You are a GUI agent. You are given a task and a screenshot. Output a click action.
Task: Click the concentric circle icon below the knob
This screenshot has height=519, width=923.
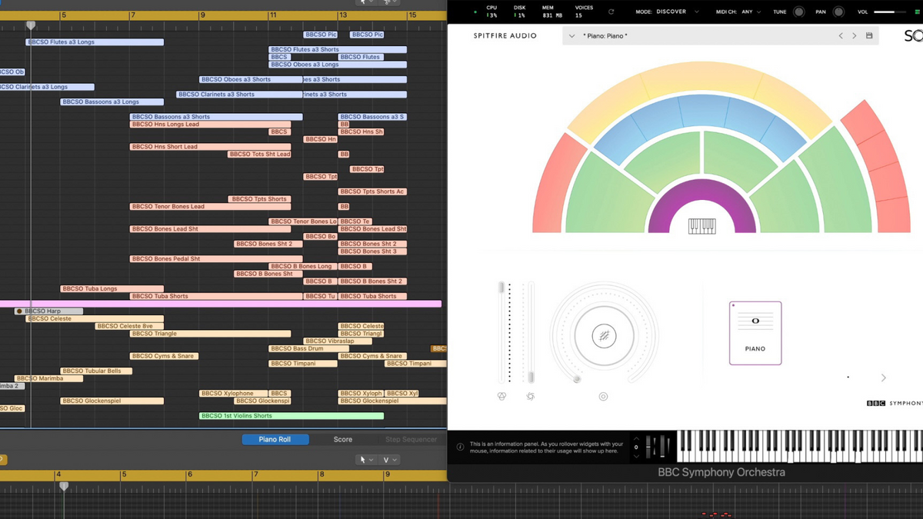click(x=603, y=397)
